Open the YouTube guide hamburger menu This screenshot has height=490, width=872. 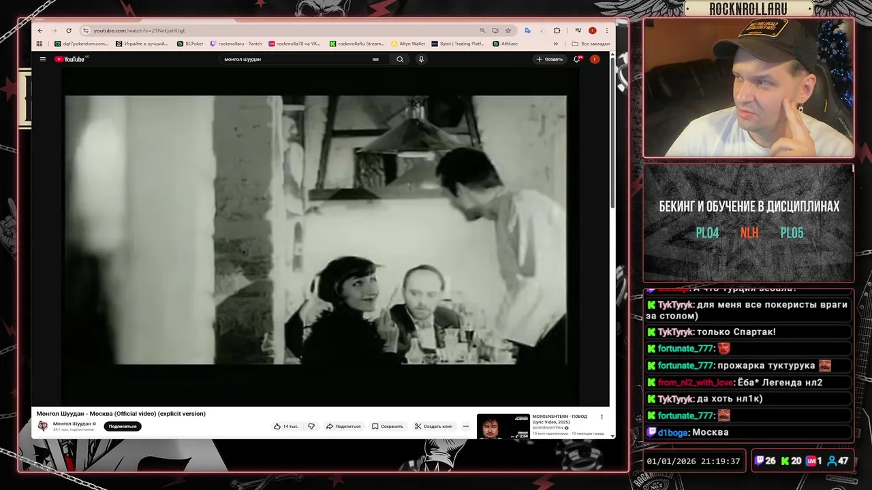(42, 59)
